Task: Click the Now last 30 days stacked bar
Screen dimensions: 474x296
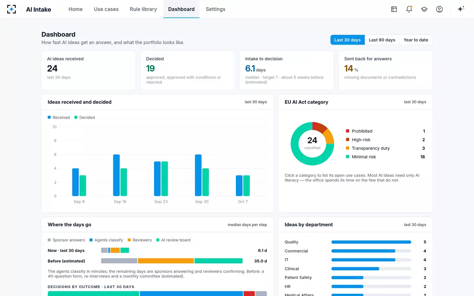Action: 115,250
